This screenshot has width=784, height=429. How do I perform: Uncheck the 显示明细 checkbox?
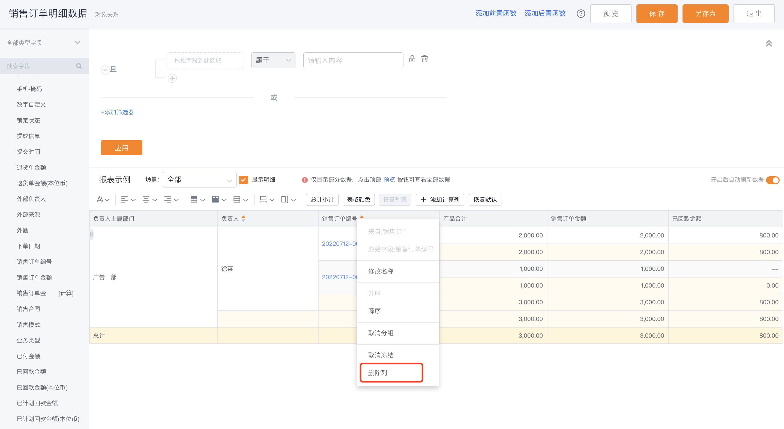[243, 180]
